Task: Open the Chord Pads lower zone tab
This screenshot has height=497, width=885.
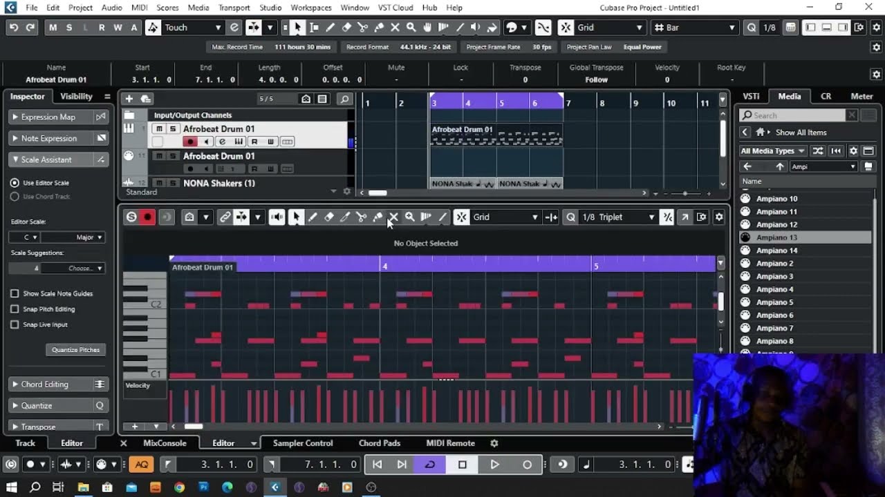Action: (x=380, y=443)
